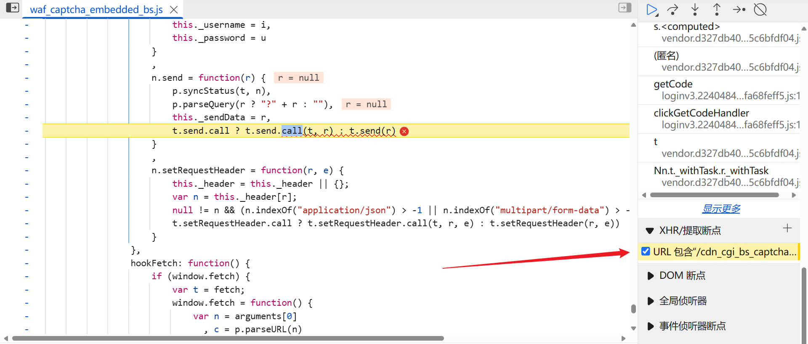Click the code editor horizontal scrollbar
808x344 pixels.
pyautogui.click(x=228, y=338)
